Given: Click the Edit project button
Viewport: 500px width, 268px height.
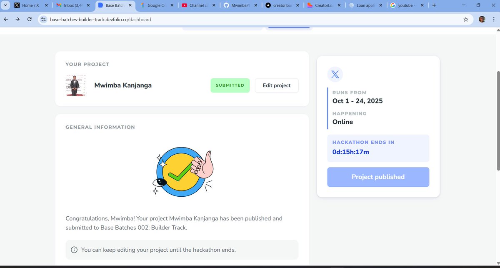Looking at the screenshot, I should (x=277, y=85).
